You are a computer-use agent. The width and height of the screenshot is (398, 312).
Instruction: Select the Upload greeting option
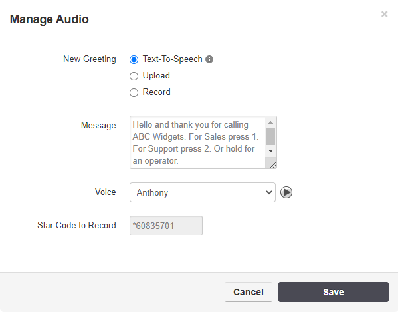pyautogui.click(x=134, y=76)
